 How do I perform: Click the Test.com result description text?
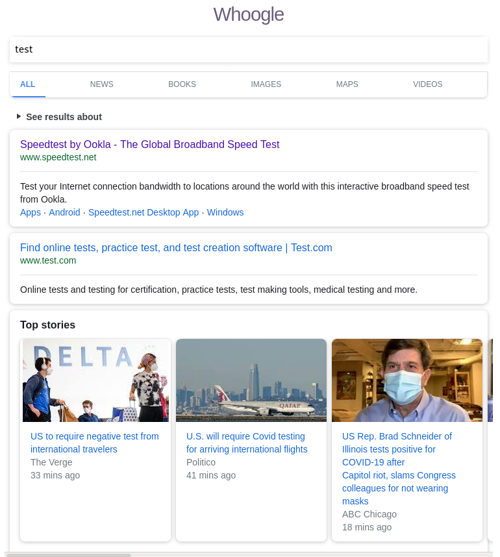point(219,290)
